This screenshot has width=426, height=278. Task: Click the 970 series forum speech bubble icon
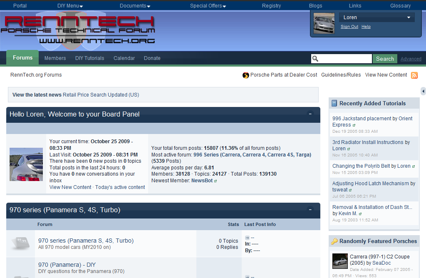(20, 243)
